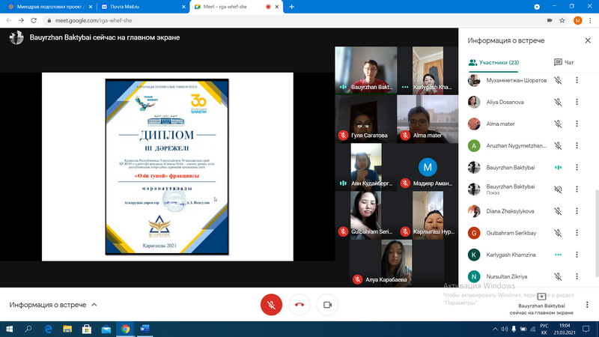599x337 pixels.
Task: Close the meeting info side panel
Action: tap(588, 40)
